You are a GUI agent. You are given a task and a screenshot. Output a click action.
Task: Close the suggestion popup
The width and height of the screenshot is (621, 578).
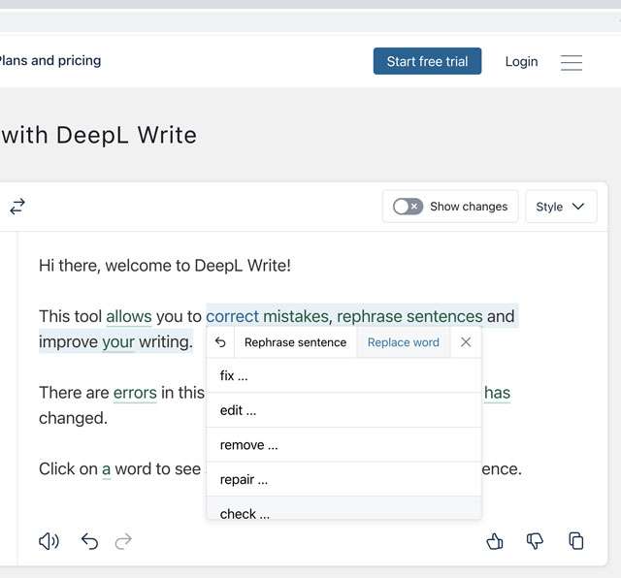tap(466, 342)
